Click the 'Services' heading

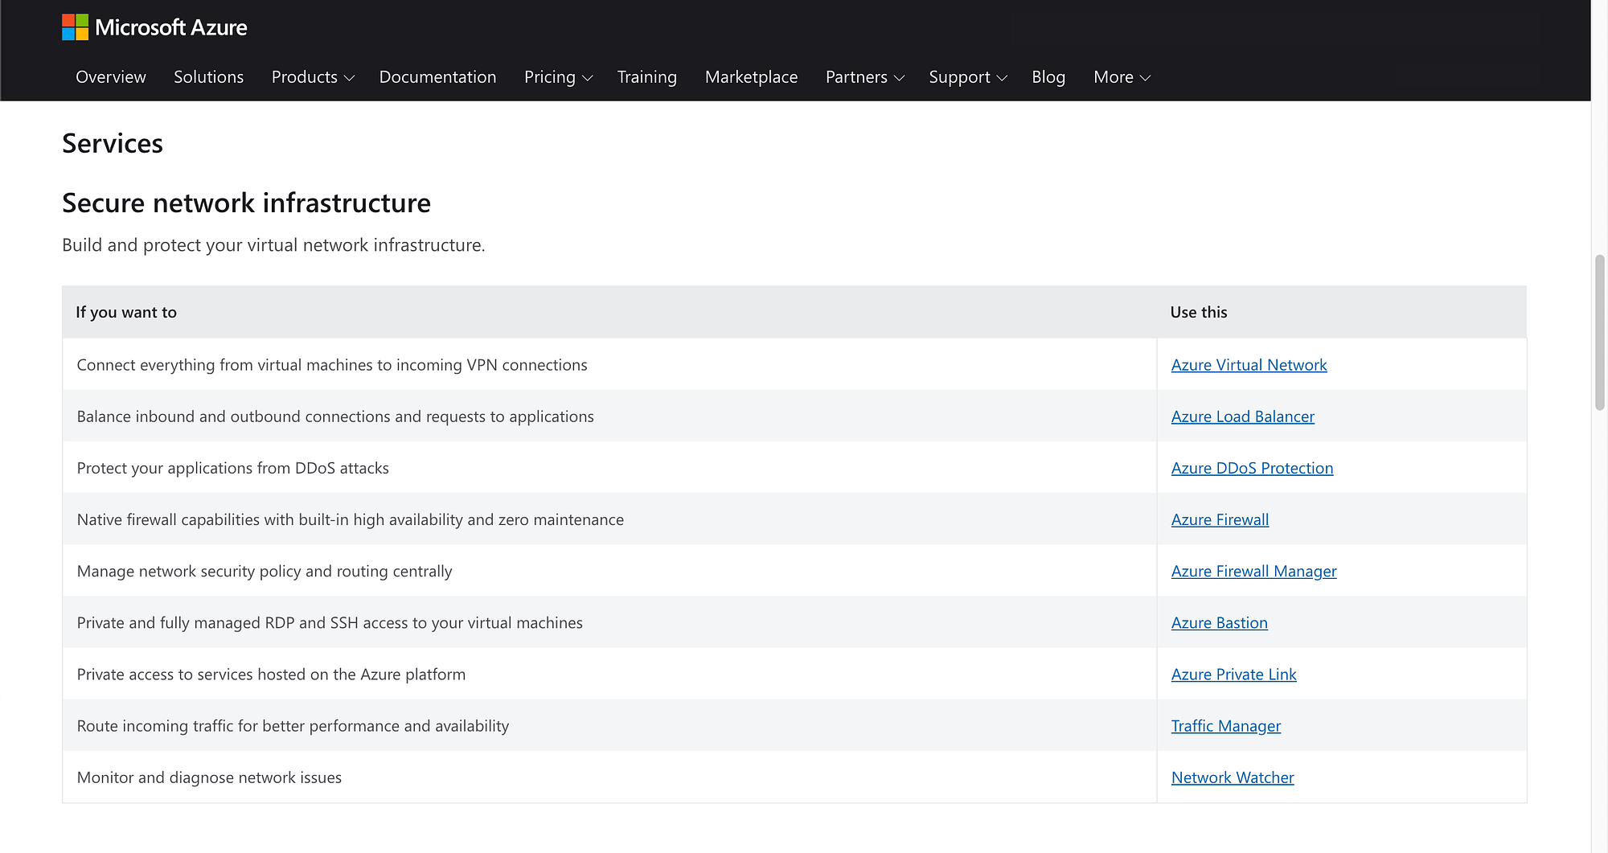[x=113, y=143]
